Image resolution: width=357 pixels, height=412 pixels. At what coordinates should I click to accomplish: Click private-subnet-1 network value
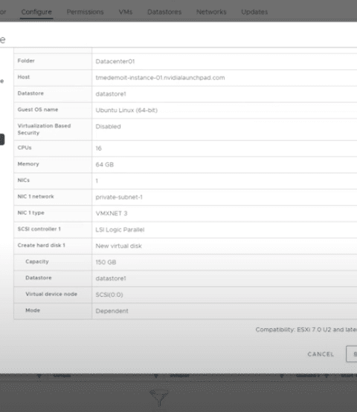coord(119,197)
